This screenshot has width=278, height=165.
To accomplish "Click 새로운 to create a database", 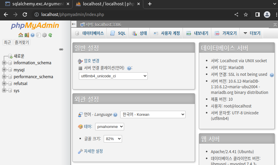I will (19, 56).
